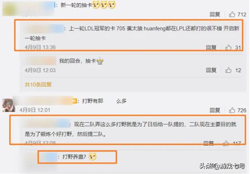This screenshot has width=250, height=174.
Task: Like the 我的回合 reply with 12 likes
Action: click(x=228, y=70)
